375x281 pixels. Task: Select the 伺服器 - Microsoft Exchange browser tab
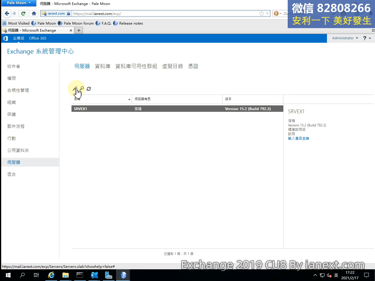(x=37, y=30)
